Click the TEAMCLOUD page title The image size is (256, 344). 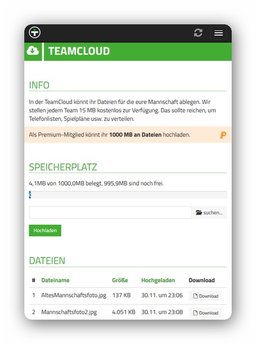coord(79,51)
